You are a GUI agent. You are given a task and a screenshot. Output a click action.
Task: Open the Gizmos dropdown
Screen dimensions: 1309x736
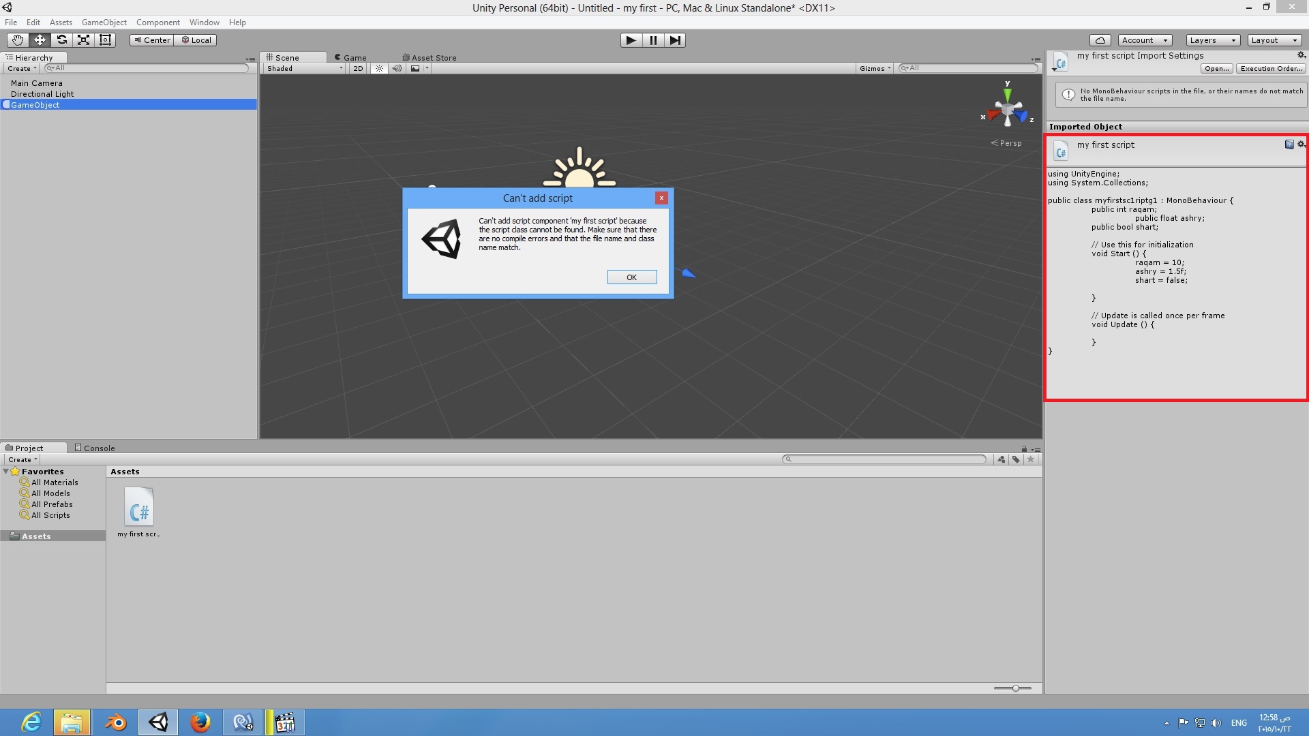coord(875,69)
